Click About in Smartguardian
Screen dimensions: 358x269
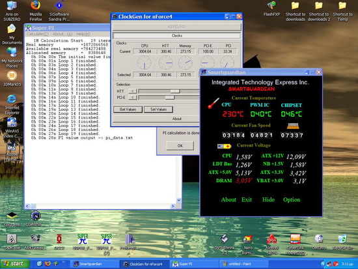(228, 199)
